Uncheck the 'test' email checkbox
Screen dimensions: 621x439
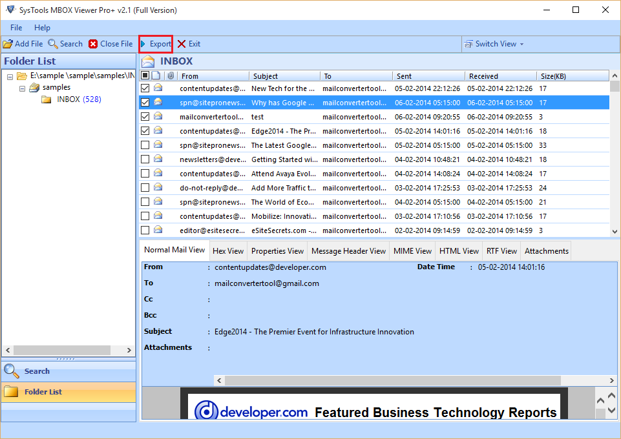[145, 117]
